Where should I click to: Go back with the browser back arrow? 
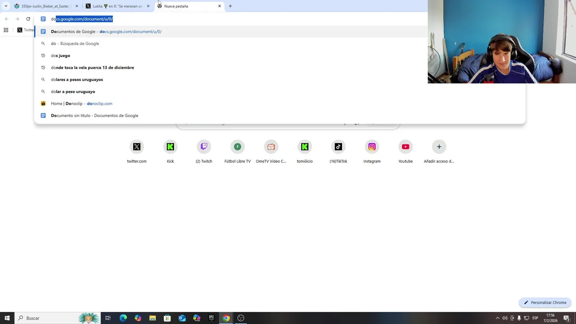point(7,19)
